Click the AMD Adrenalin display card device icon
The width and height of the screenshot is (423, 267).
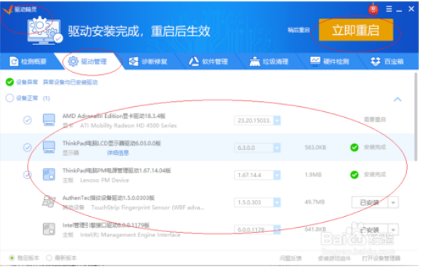[x=49, y=120]
